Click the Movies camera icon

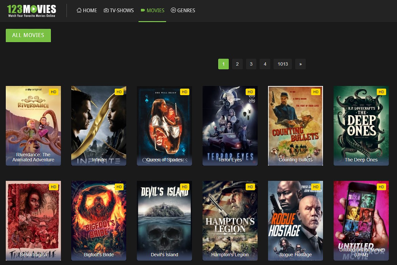pos(143,11)
